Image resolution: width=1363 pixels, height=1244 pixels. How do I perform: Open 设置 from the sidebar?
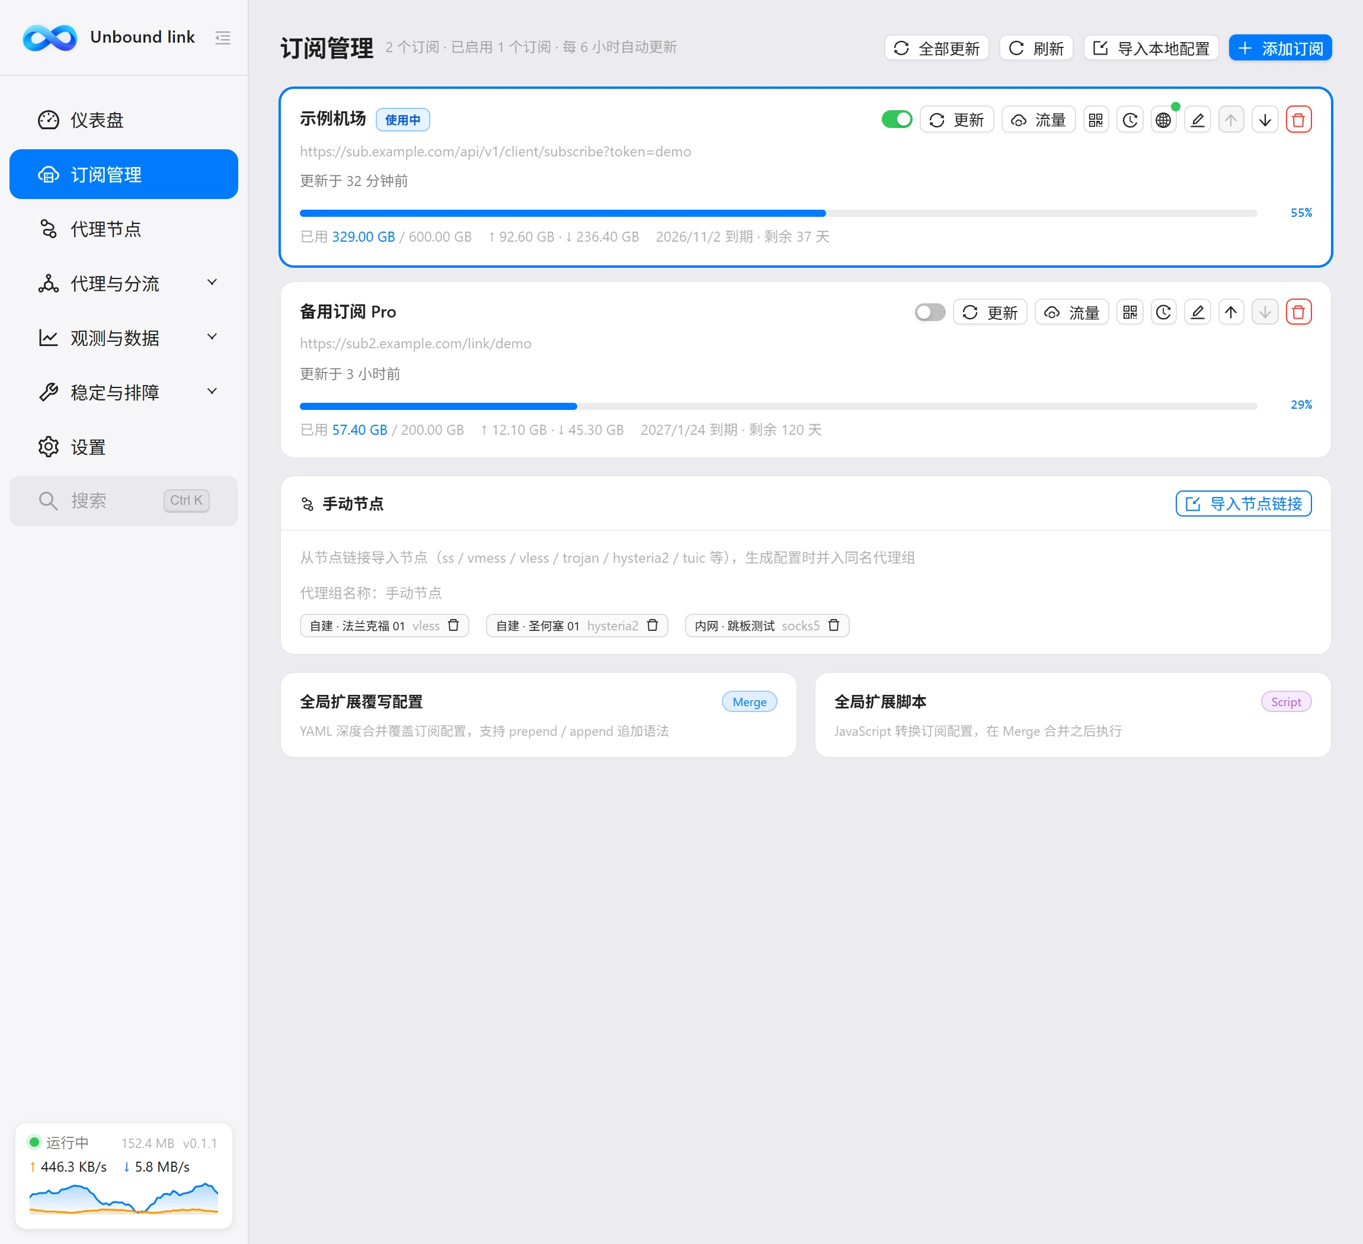coord(124,447)
